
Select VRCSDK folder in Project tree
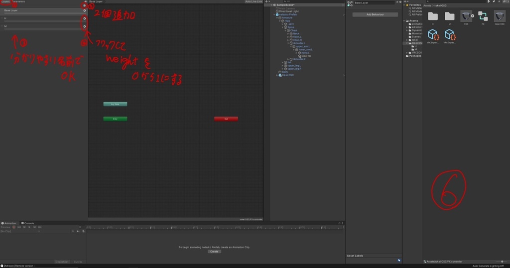(416, 53)
